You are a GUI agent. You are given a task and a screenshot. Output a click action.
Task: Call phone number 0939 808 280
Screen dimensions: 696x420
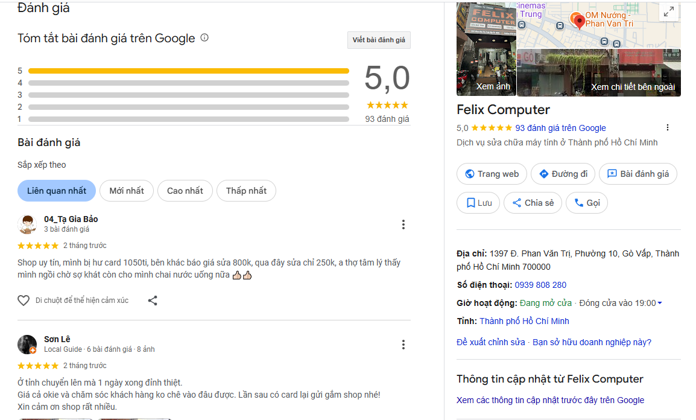[x=542, y=285]
